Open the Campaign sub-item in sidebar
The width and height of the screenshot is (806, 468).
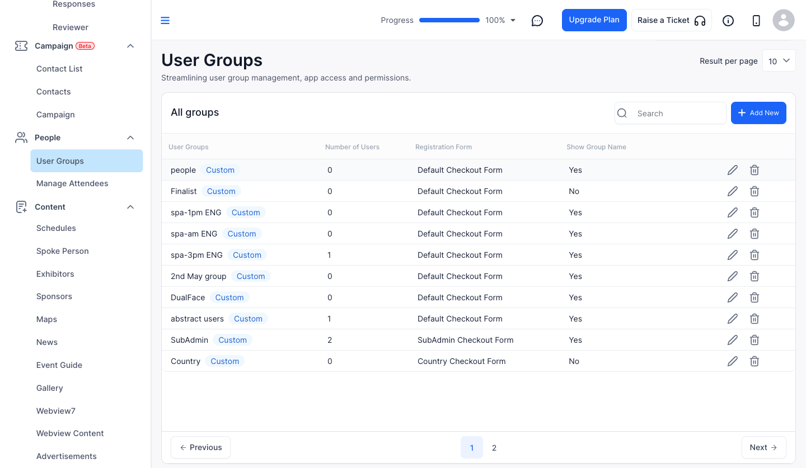(x=55, y=115)
